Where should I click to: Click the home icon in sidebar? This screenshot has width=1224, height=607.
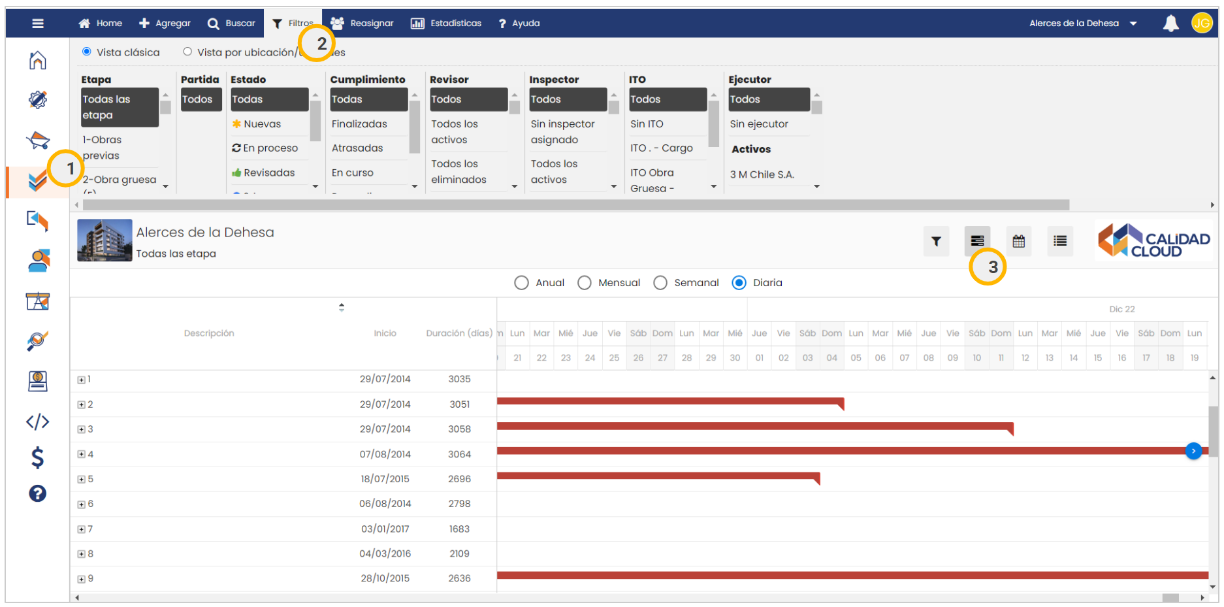point(38,61)
